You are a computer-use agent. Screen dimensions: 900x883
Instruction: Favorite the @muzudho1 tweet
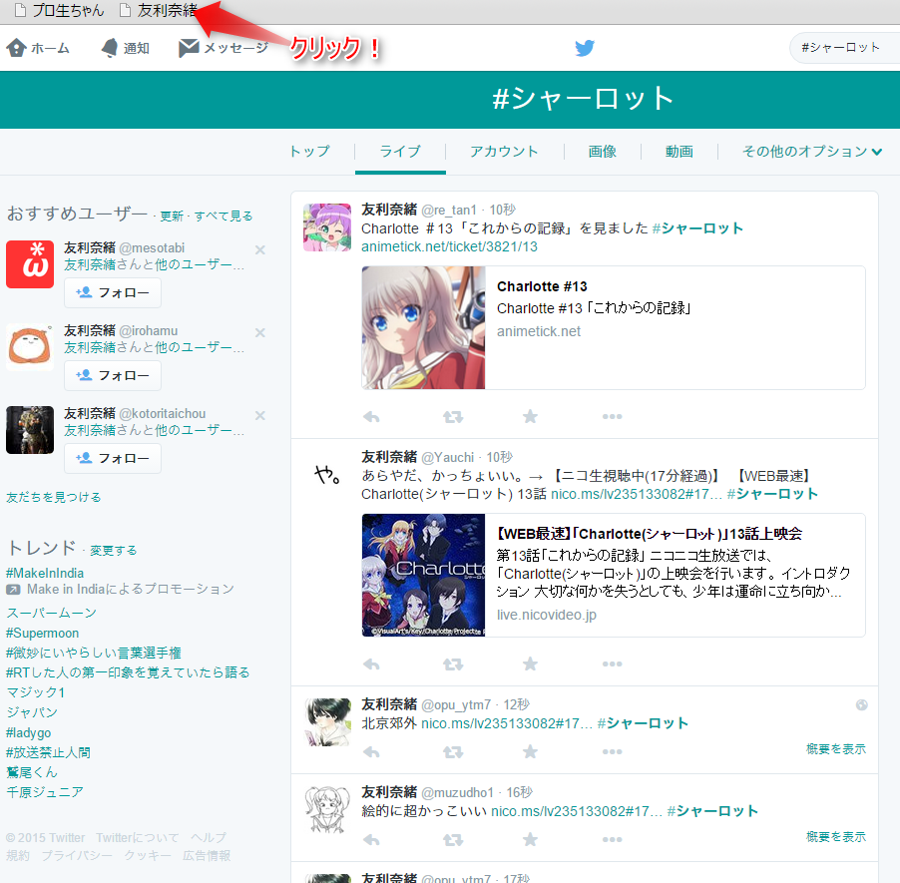pos(531,839)
